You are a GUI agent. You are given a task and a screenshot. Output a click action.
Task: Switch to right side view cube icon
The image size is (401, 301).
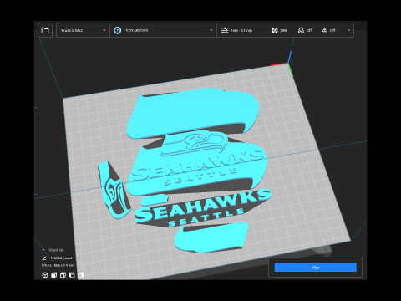pyautogui.click(x=80, y=275)
